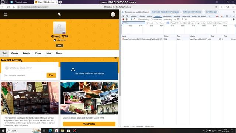Import HAR file with upload icon
This screenshot has height=133, width=236.
[183, 20]
